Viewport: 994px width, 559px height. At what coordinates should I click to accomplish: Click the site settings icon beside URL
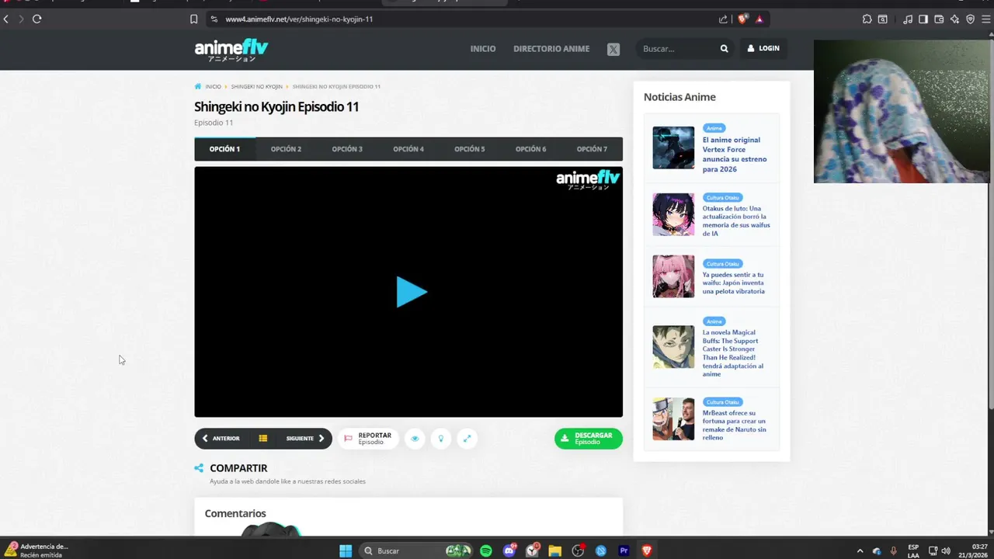214,19
